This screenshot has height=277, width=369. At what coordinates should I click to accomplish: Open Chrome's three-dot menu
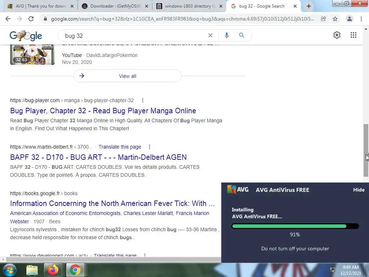pyautogui.click(x=361, y=19)
